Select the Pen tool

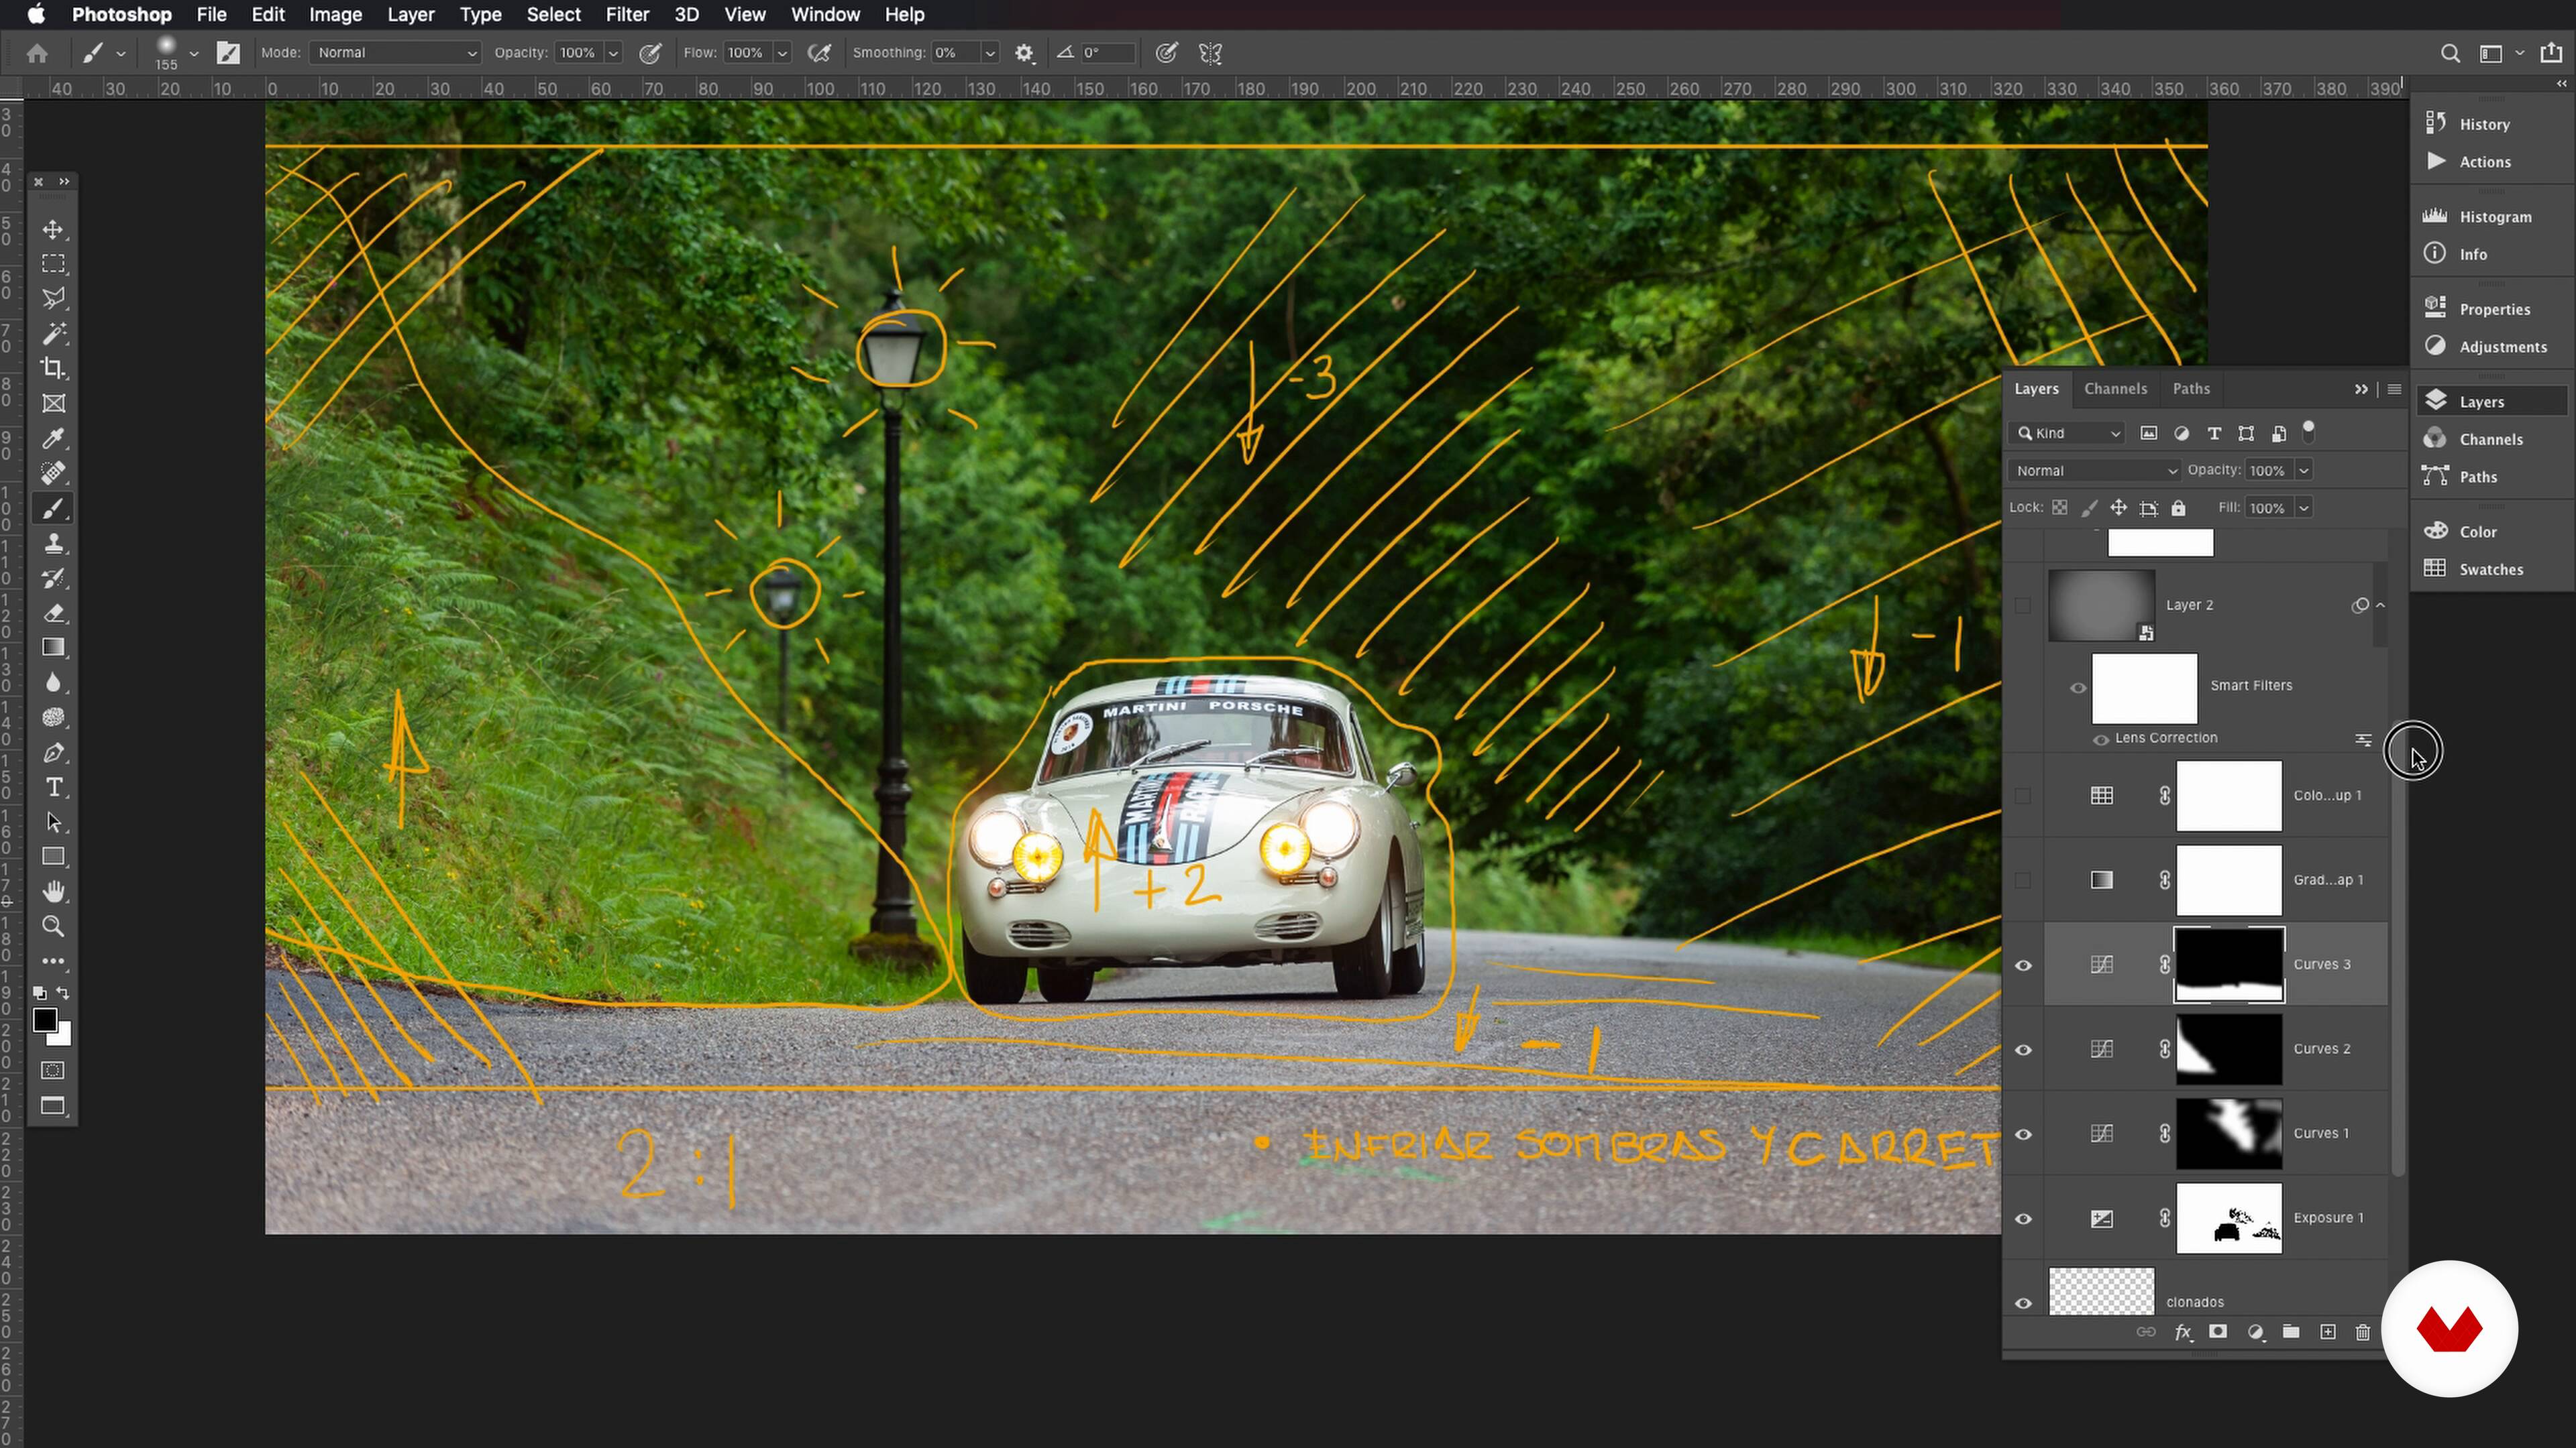point(53,752)
